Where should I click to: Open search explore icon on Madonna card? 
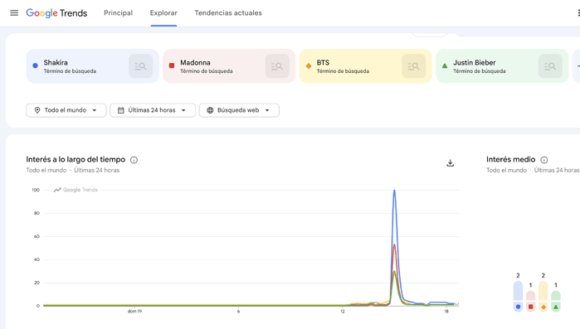pyautogui.click(x=277, y=66)
